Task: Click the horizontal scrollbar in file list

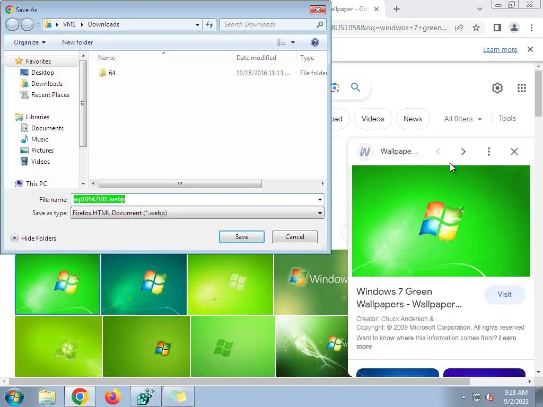Action: click(x=180, y=183)
